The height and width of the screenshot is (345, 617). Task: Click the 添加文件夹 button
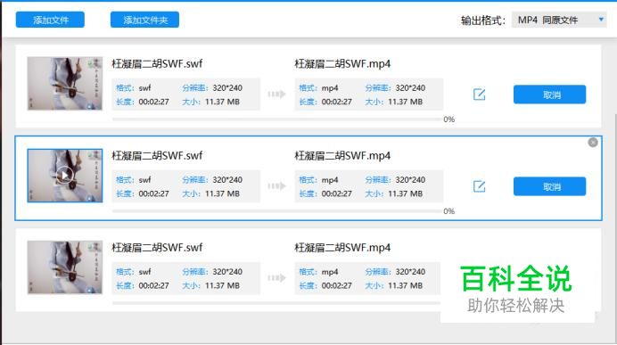click(x=144, y=20)
